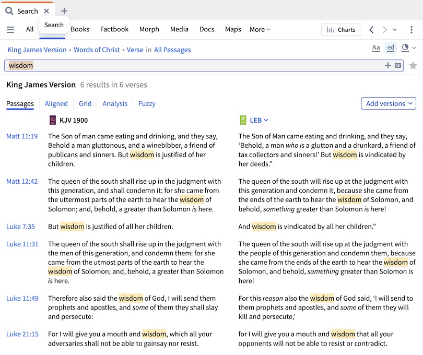Toggle match all word forms (-ed)
The height and width of the screenshot is (355, 423).
tap(390, 48)
